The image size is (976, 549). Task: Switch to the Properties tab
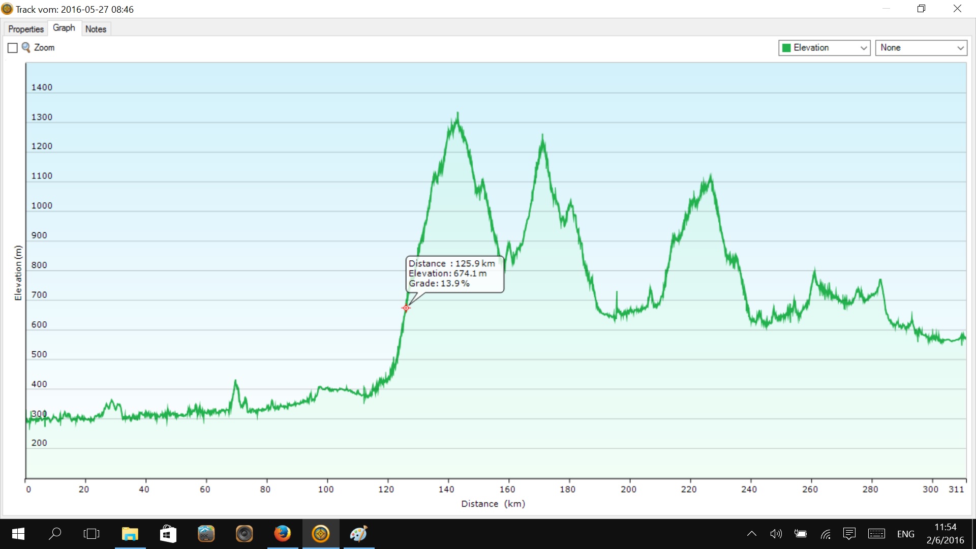(x=25, y=29)
